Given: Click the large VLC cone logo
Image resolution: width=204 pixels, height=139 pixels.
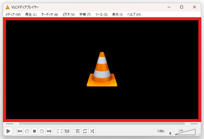Looking at the screenshot, I should (x=102, y=69).
